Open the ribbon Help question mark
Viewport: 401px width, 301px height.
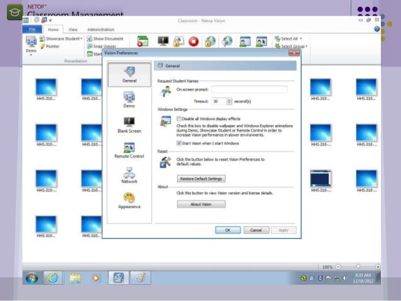pos(376,29)
